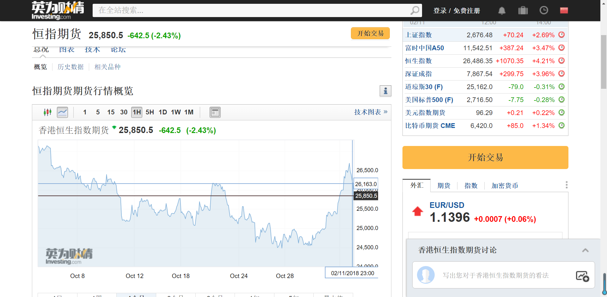Open the notifications bell

502,10
